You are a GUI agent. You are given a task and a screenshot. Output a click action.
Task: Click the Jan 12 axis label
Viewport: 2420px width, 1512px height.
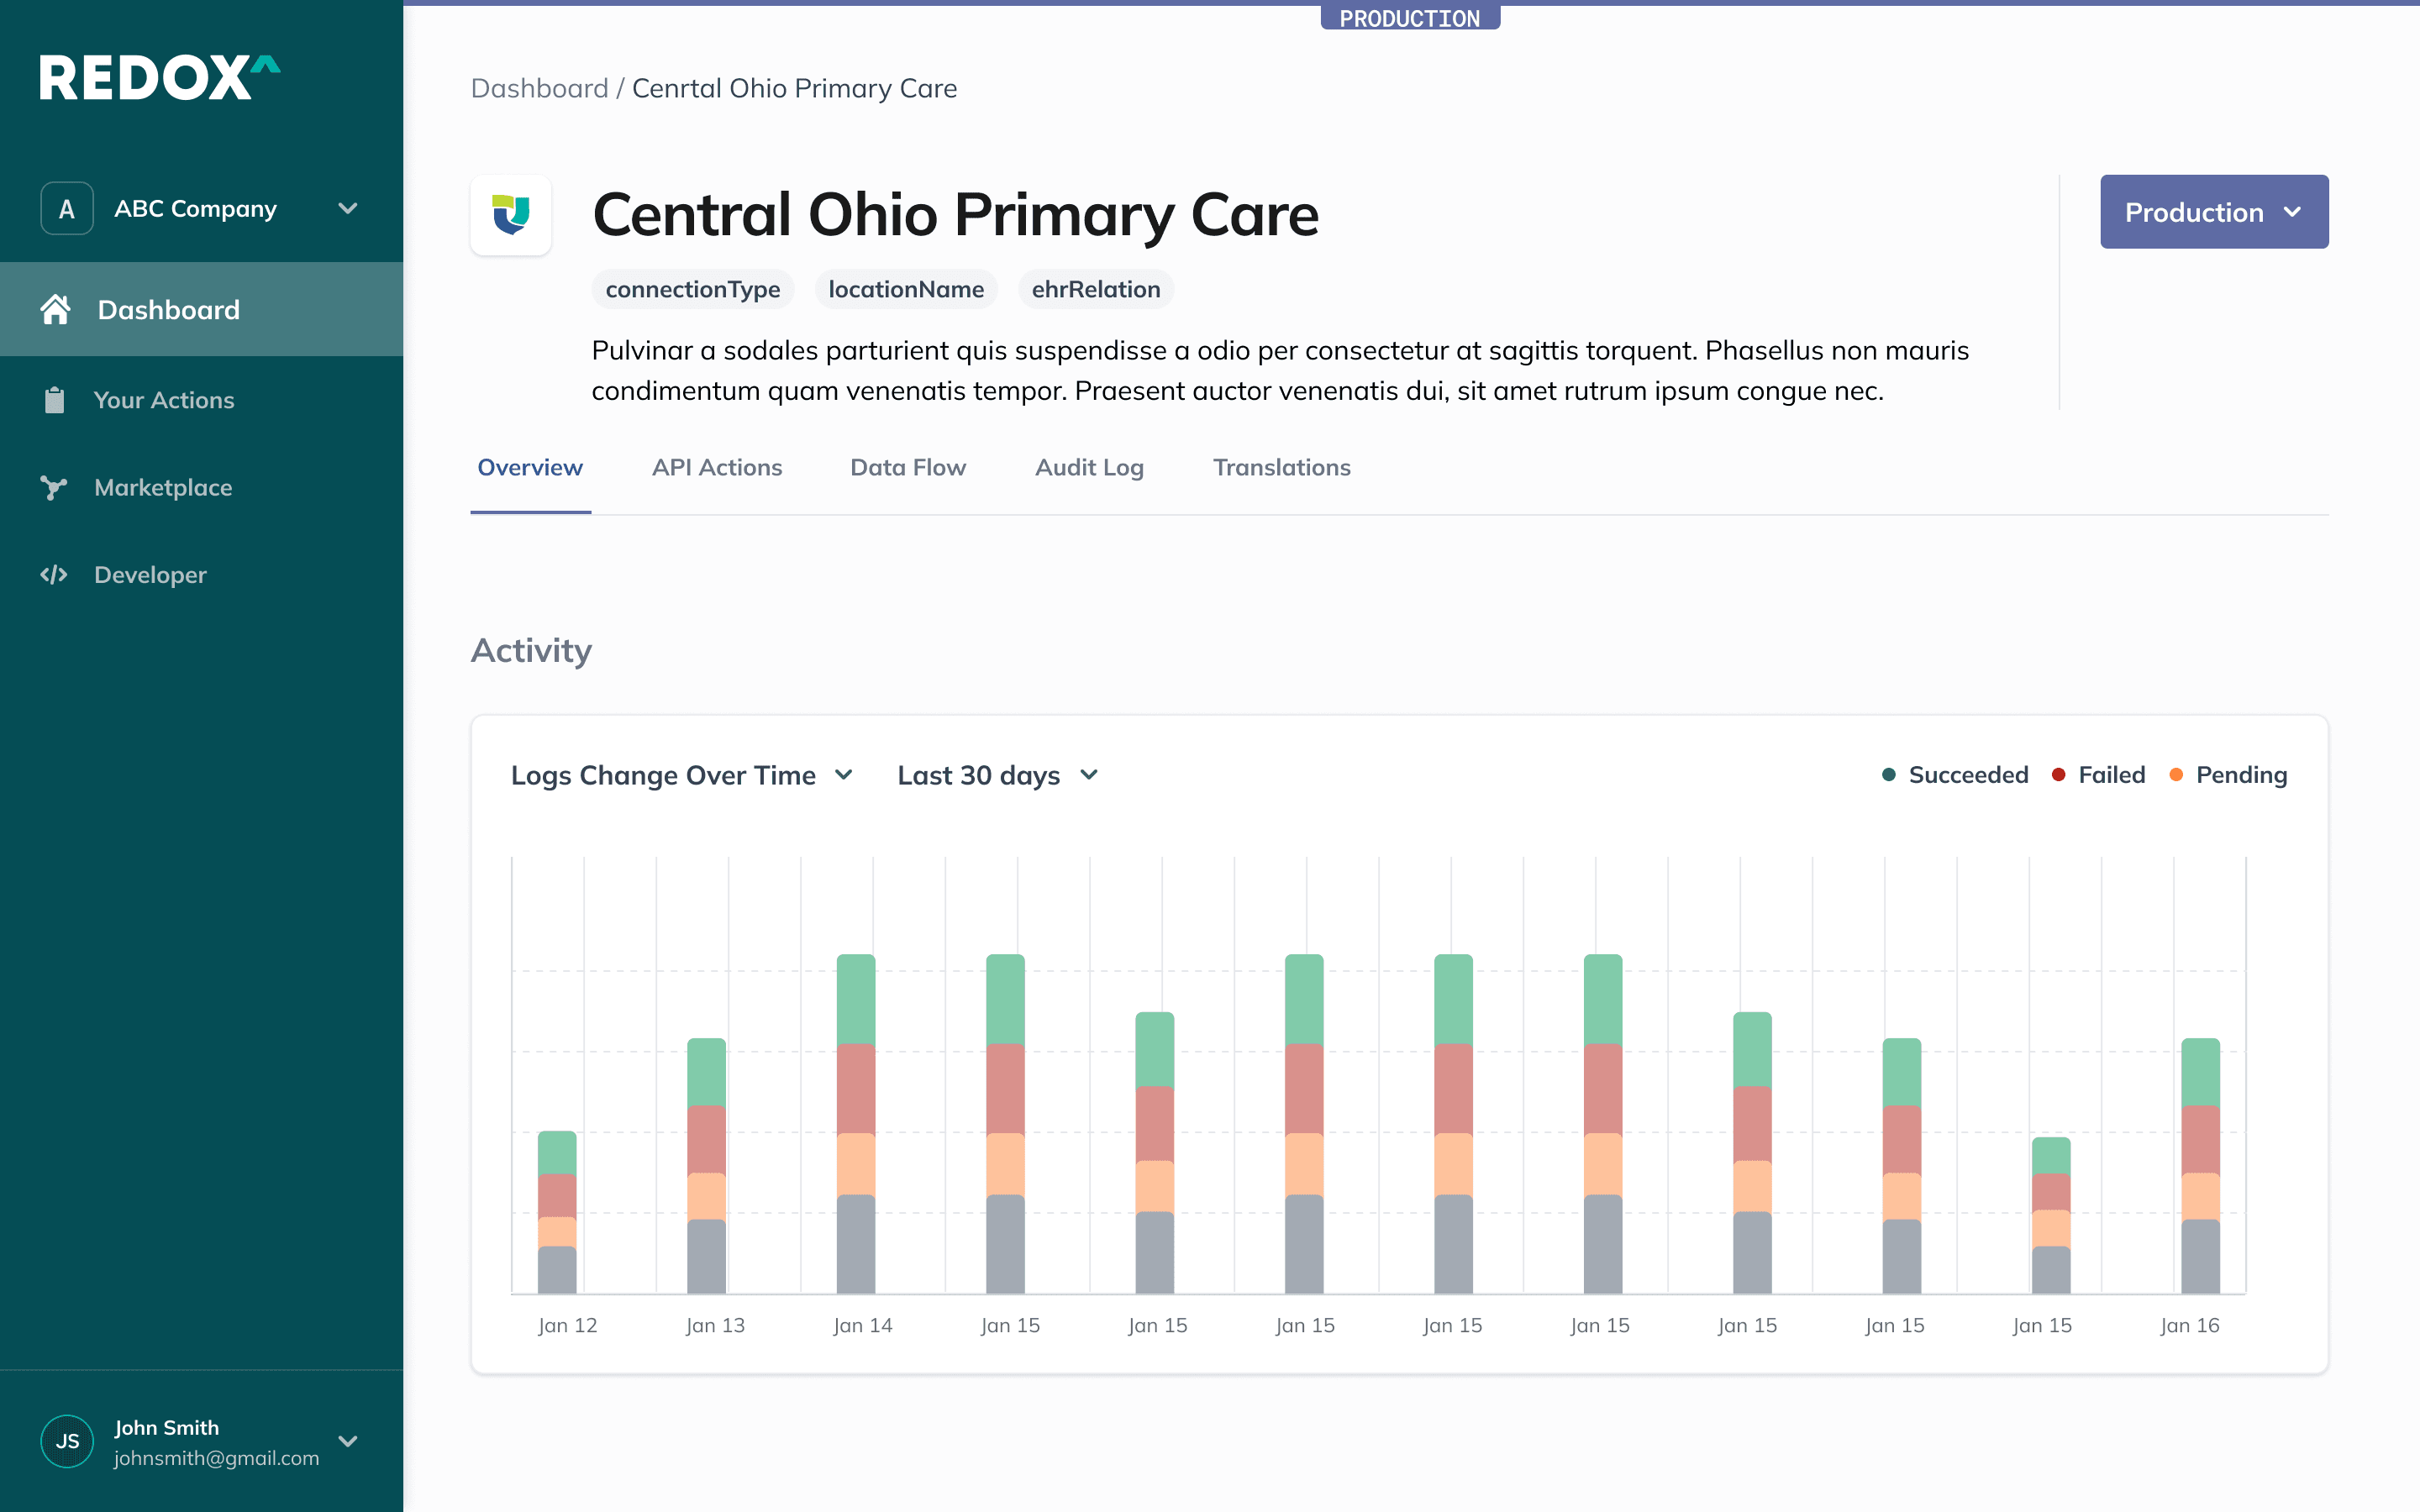tap(567, 1326)
